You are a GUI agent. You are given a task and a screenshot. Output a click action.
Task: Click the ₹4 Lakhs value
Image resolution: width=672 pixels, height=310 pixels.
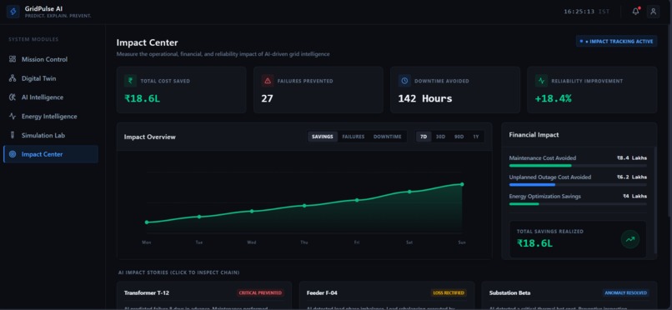[x=634, y=196]
